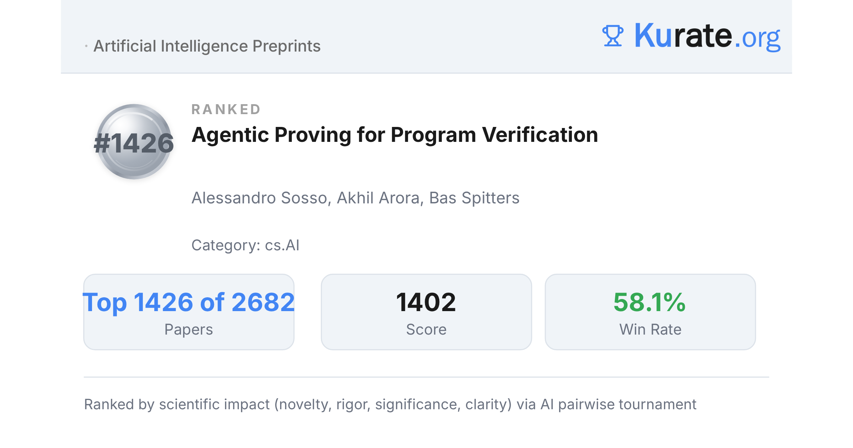This screenshot has width=853, height=448.
Task: Click the Score caption text
Action: pyautogui.click(x=426, y=330)
